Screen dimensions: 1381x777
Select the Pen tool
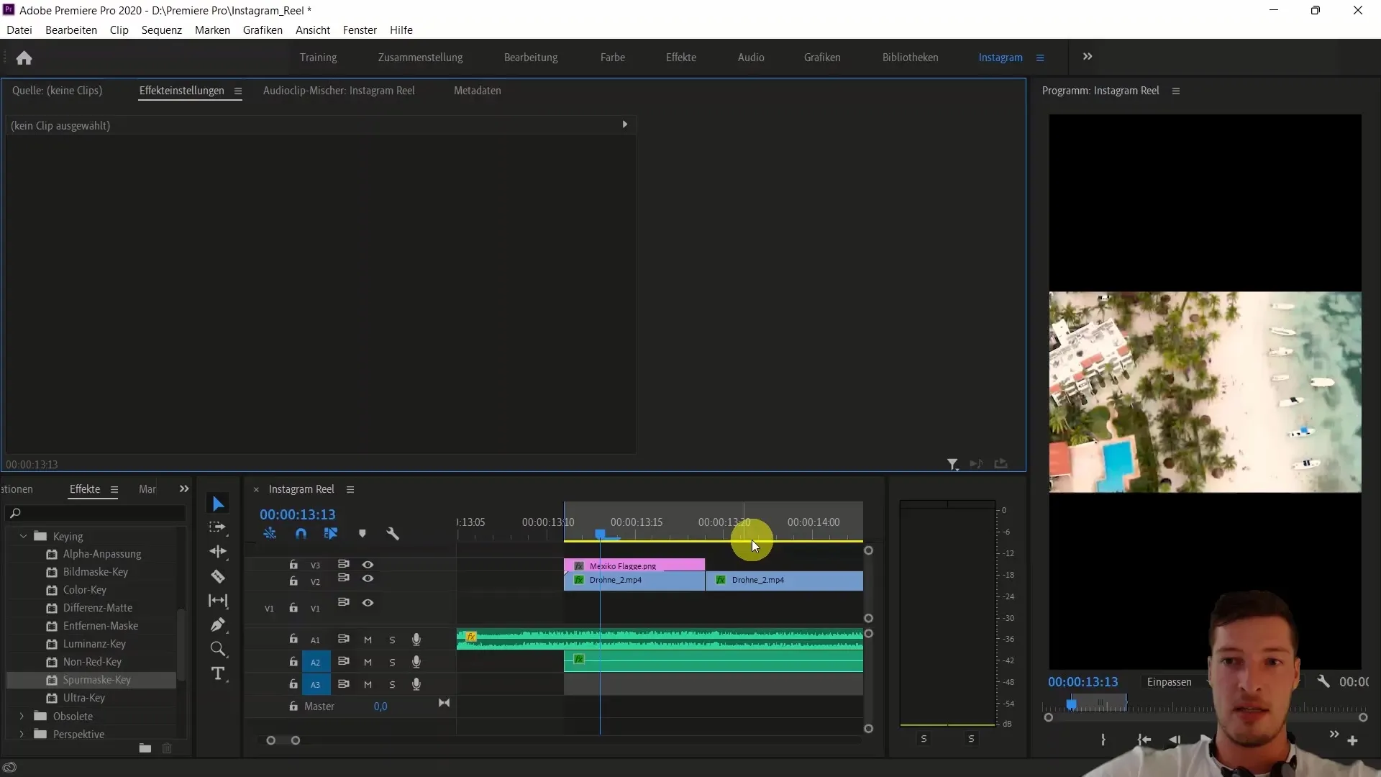(217, 624)
